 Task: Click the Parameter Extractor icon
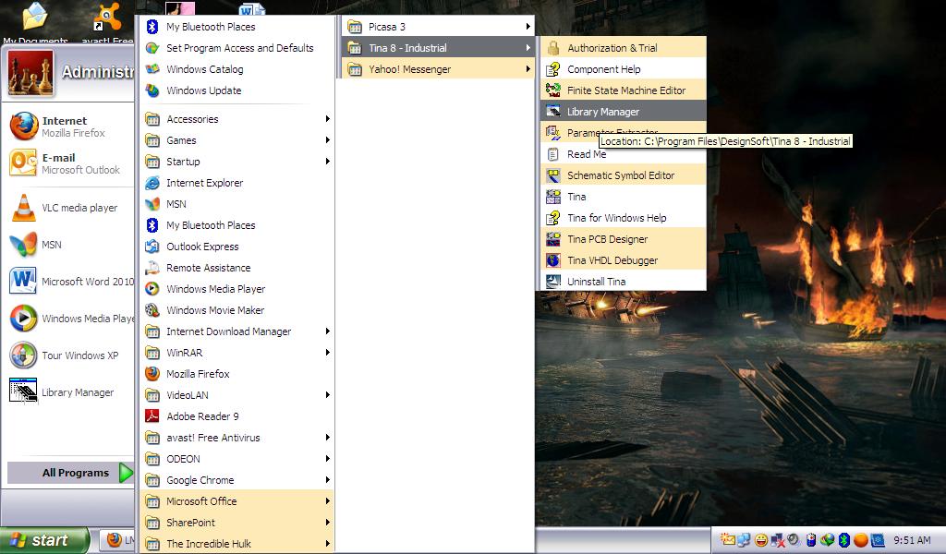tap(552, 133)
